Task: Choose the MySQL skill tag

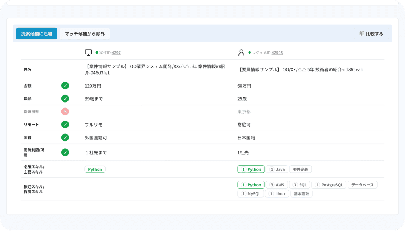Action: pos(250,194)
